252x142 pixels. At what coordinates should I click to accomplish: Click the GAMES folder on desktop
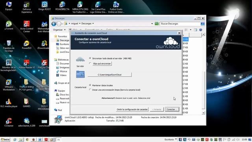point(26,103)
